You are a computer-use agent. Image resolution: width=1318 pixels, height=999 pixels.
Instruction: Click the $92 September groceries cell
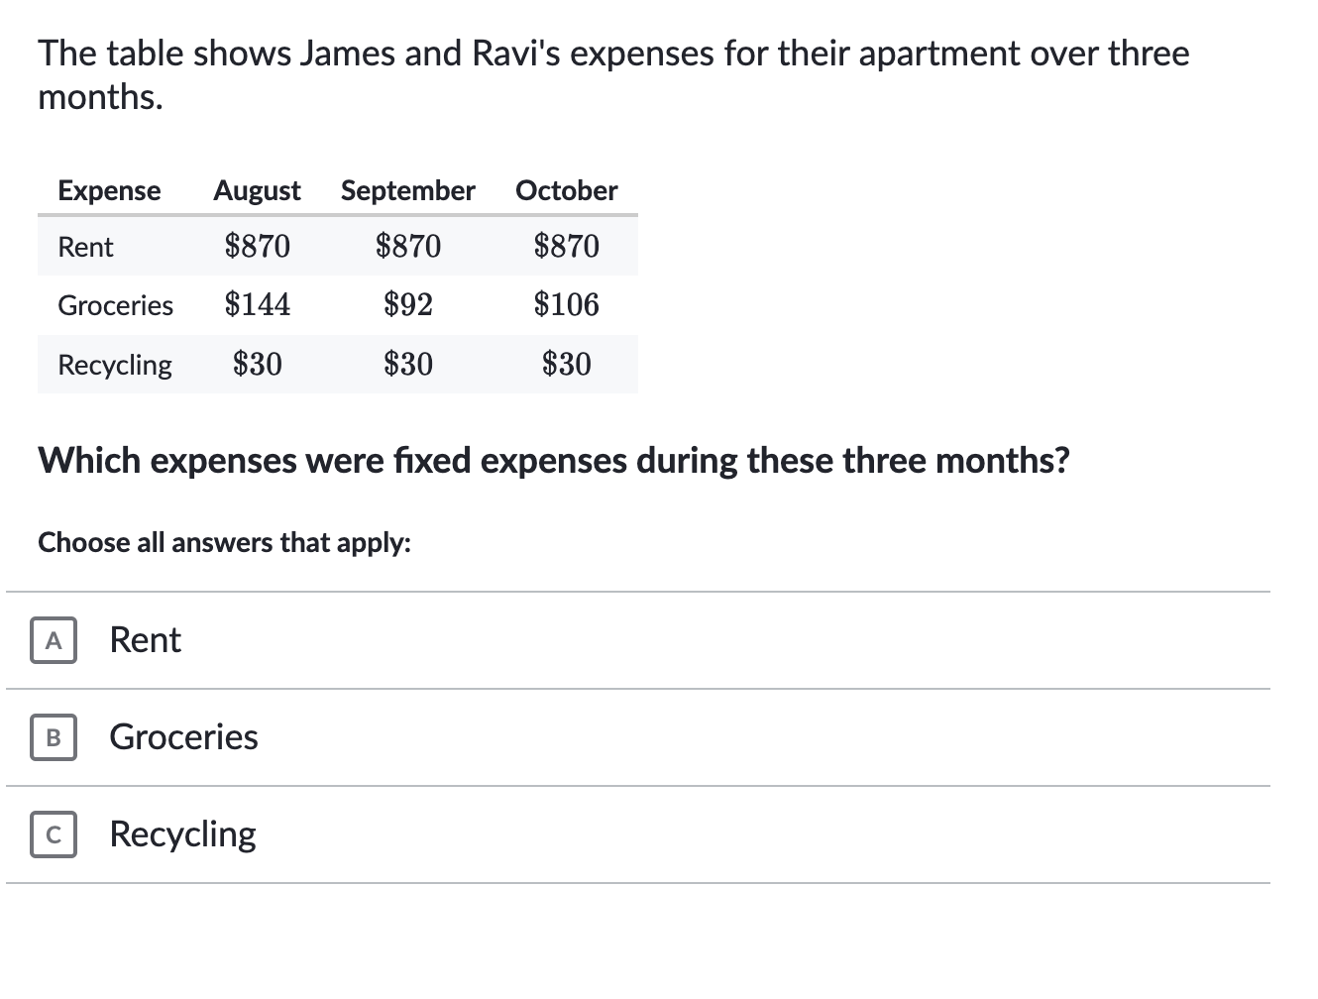[x=408, y=304]
